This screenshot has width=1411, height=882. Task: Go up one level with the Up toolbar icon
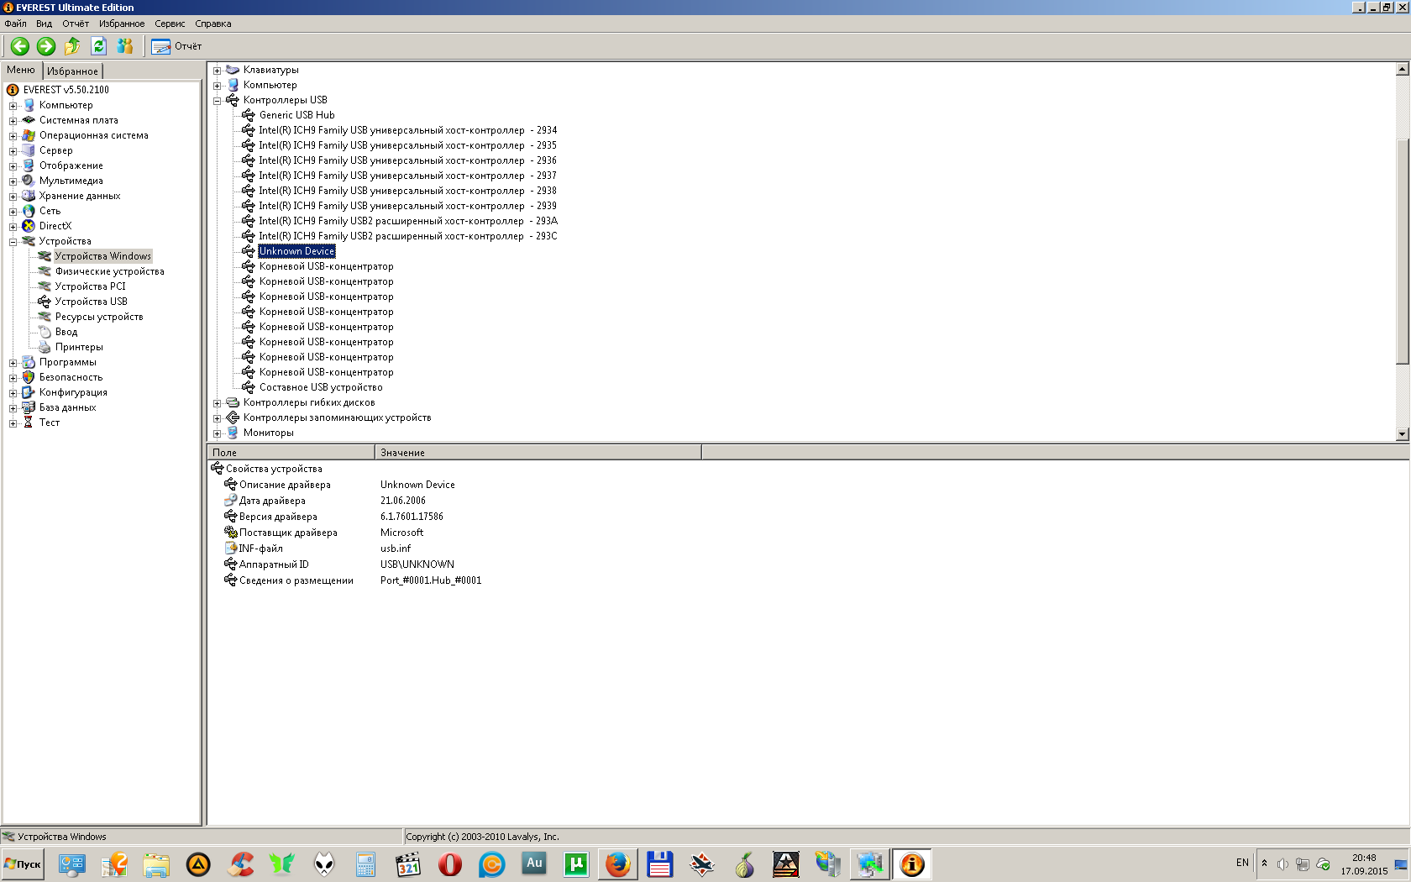pos(72,46)
